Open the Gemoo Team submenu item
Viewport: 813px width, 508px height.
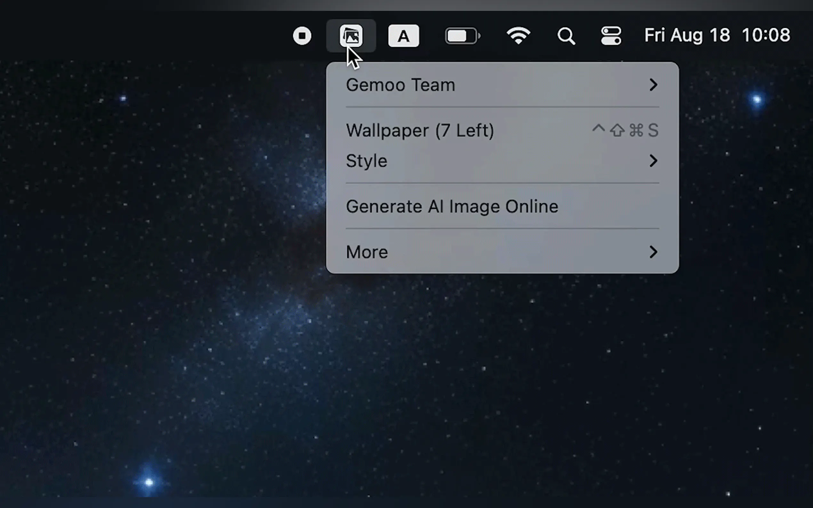coord(401,85)
